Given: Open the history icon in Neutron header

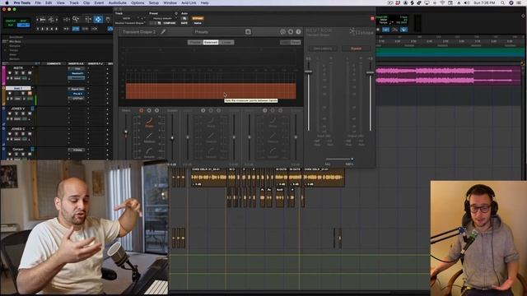Looking at the screenshot, I should 282,31.
